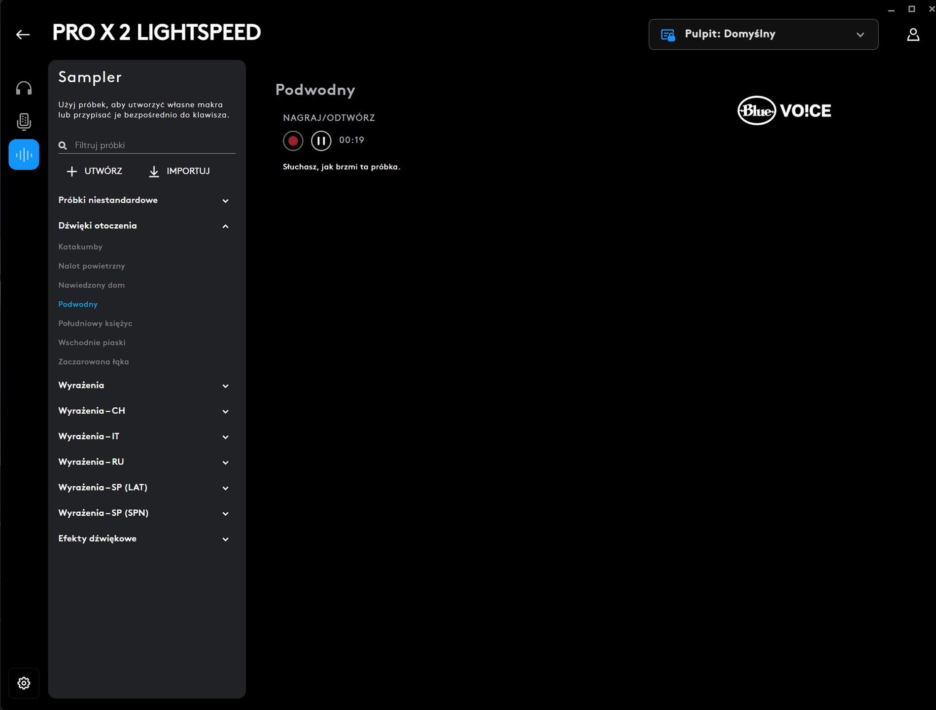Click the 00:19 playback time
This screenshot has height=710, width=936.
pos(351,141)
